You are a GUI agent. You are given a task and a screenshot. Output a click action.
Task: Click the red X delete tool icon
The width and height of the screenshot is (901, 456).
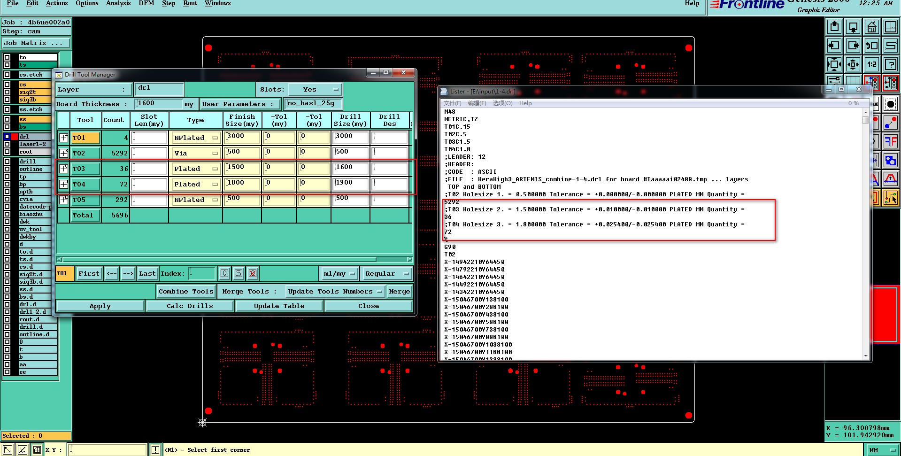253,273
